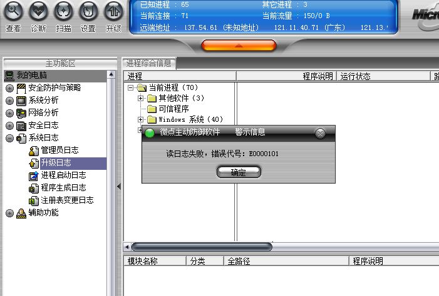Sort by upper 程序说明 column header
The width and height of the screenshot is (439, 296).
(x=286, y=76)
